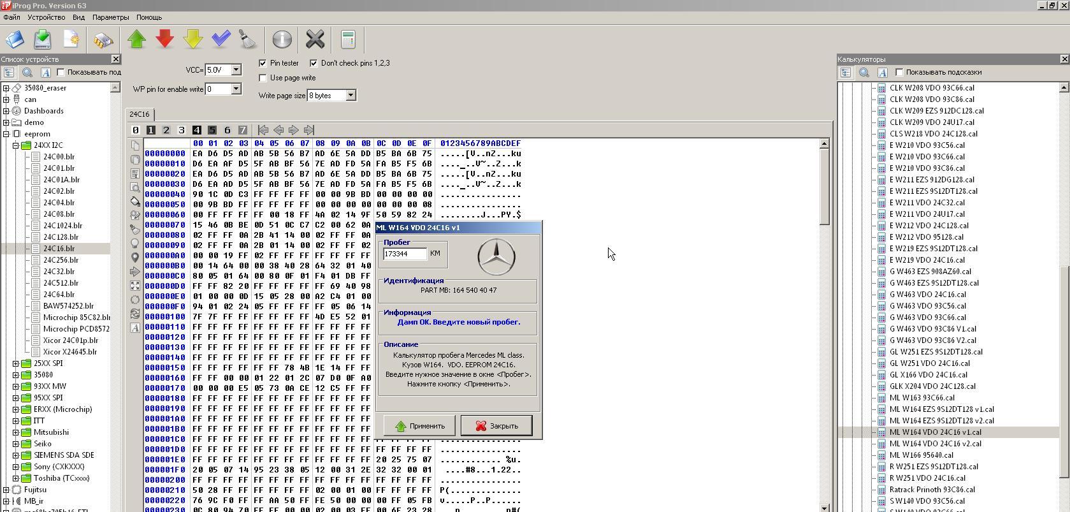Click the chip device icon in toolbar
This screenshot has width=1070, height=512.
103,40
